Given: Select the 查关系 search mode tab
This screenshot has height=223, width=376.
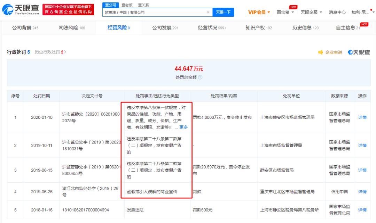Looking at the screenshot, I should (143, 5).
